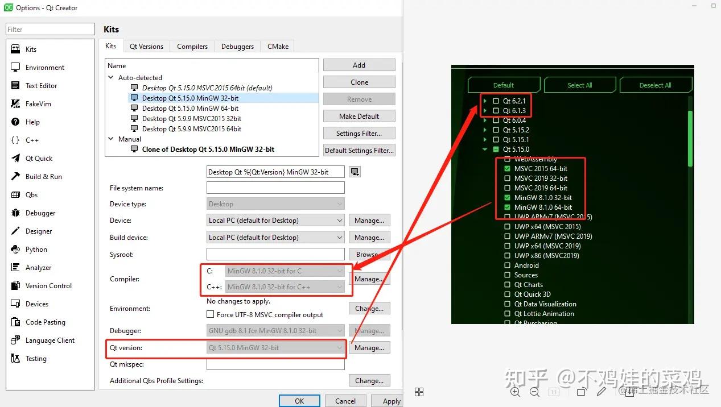Click the Make Default button
This screenshot has height=407, width=721.
(x=359, y=116)
